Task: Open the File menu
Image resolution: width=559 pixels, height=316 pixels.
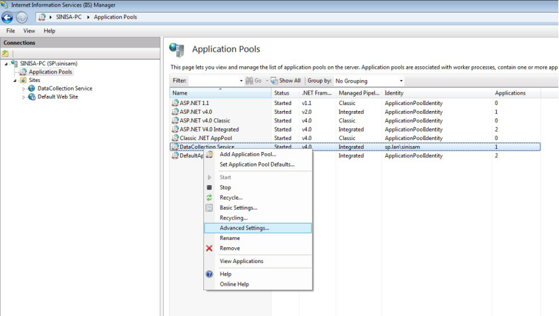Action: pos(11,31)
